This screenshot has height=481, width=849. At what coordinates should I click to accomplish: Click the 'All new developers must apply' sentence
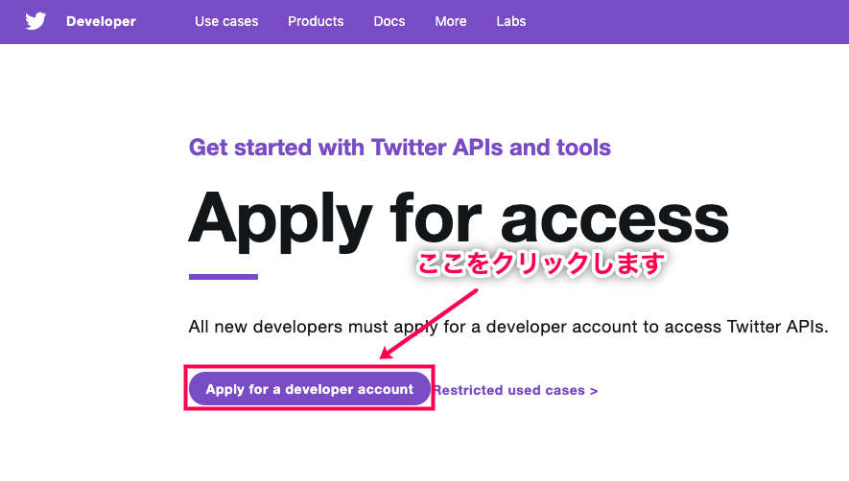click(508, 327)
